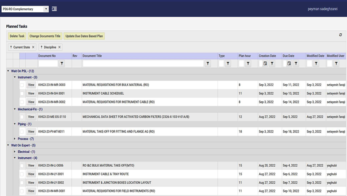Open the Due Date calendar picker icon
This screenshot has height=196, width=347.
[289, 63]
